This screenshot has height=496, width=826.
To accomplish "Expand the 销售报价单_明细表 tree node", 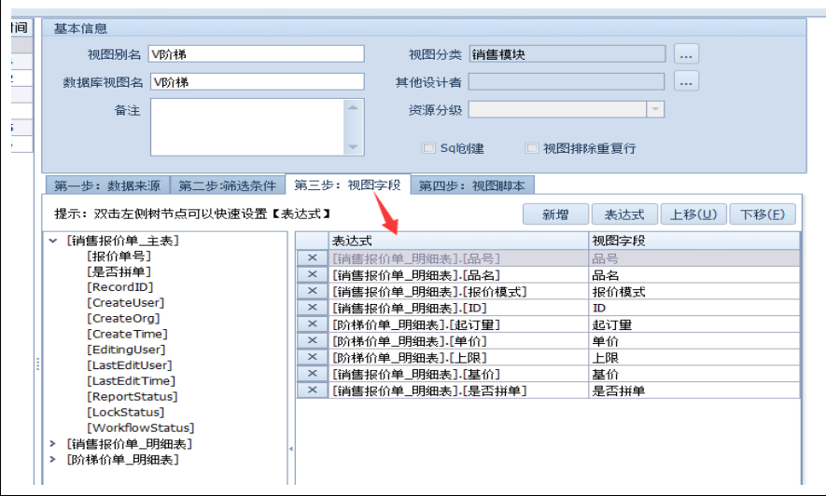I will [52, 444].
